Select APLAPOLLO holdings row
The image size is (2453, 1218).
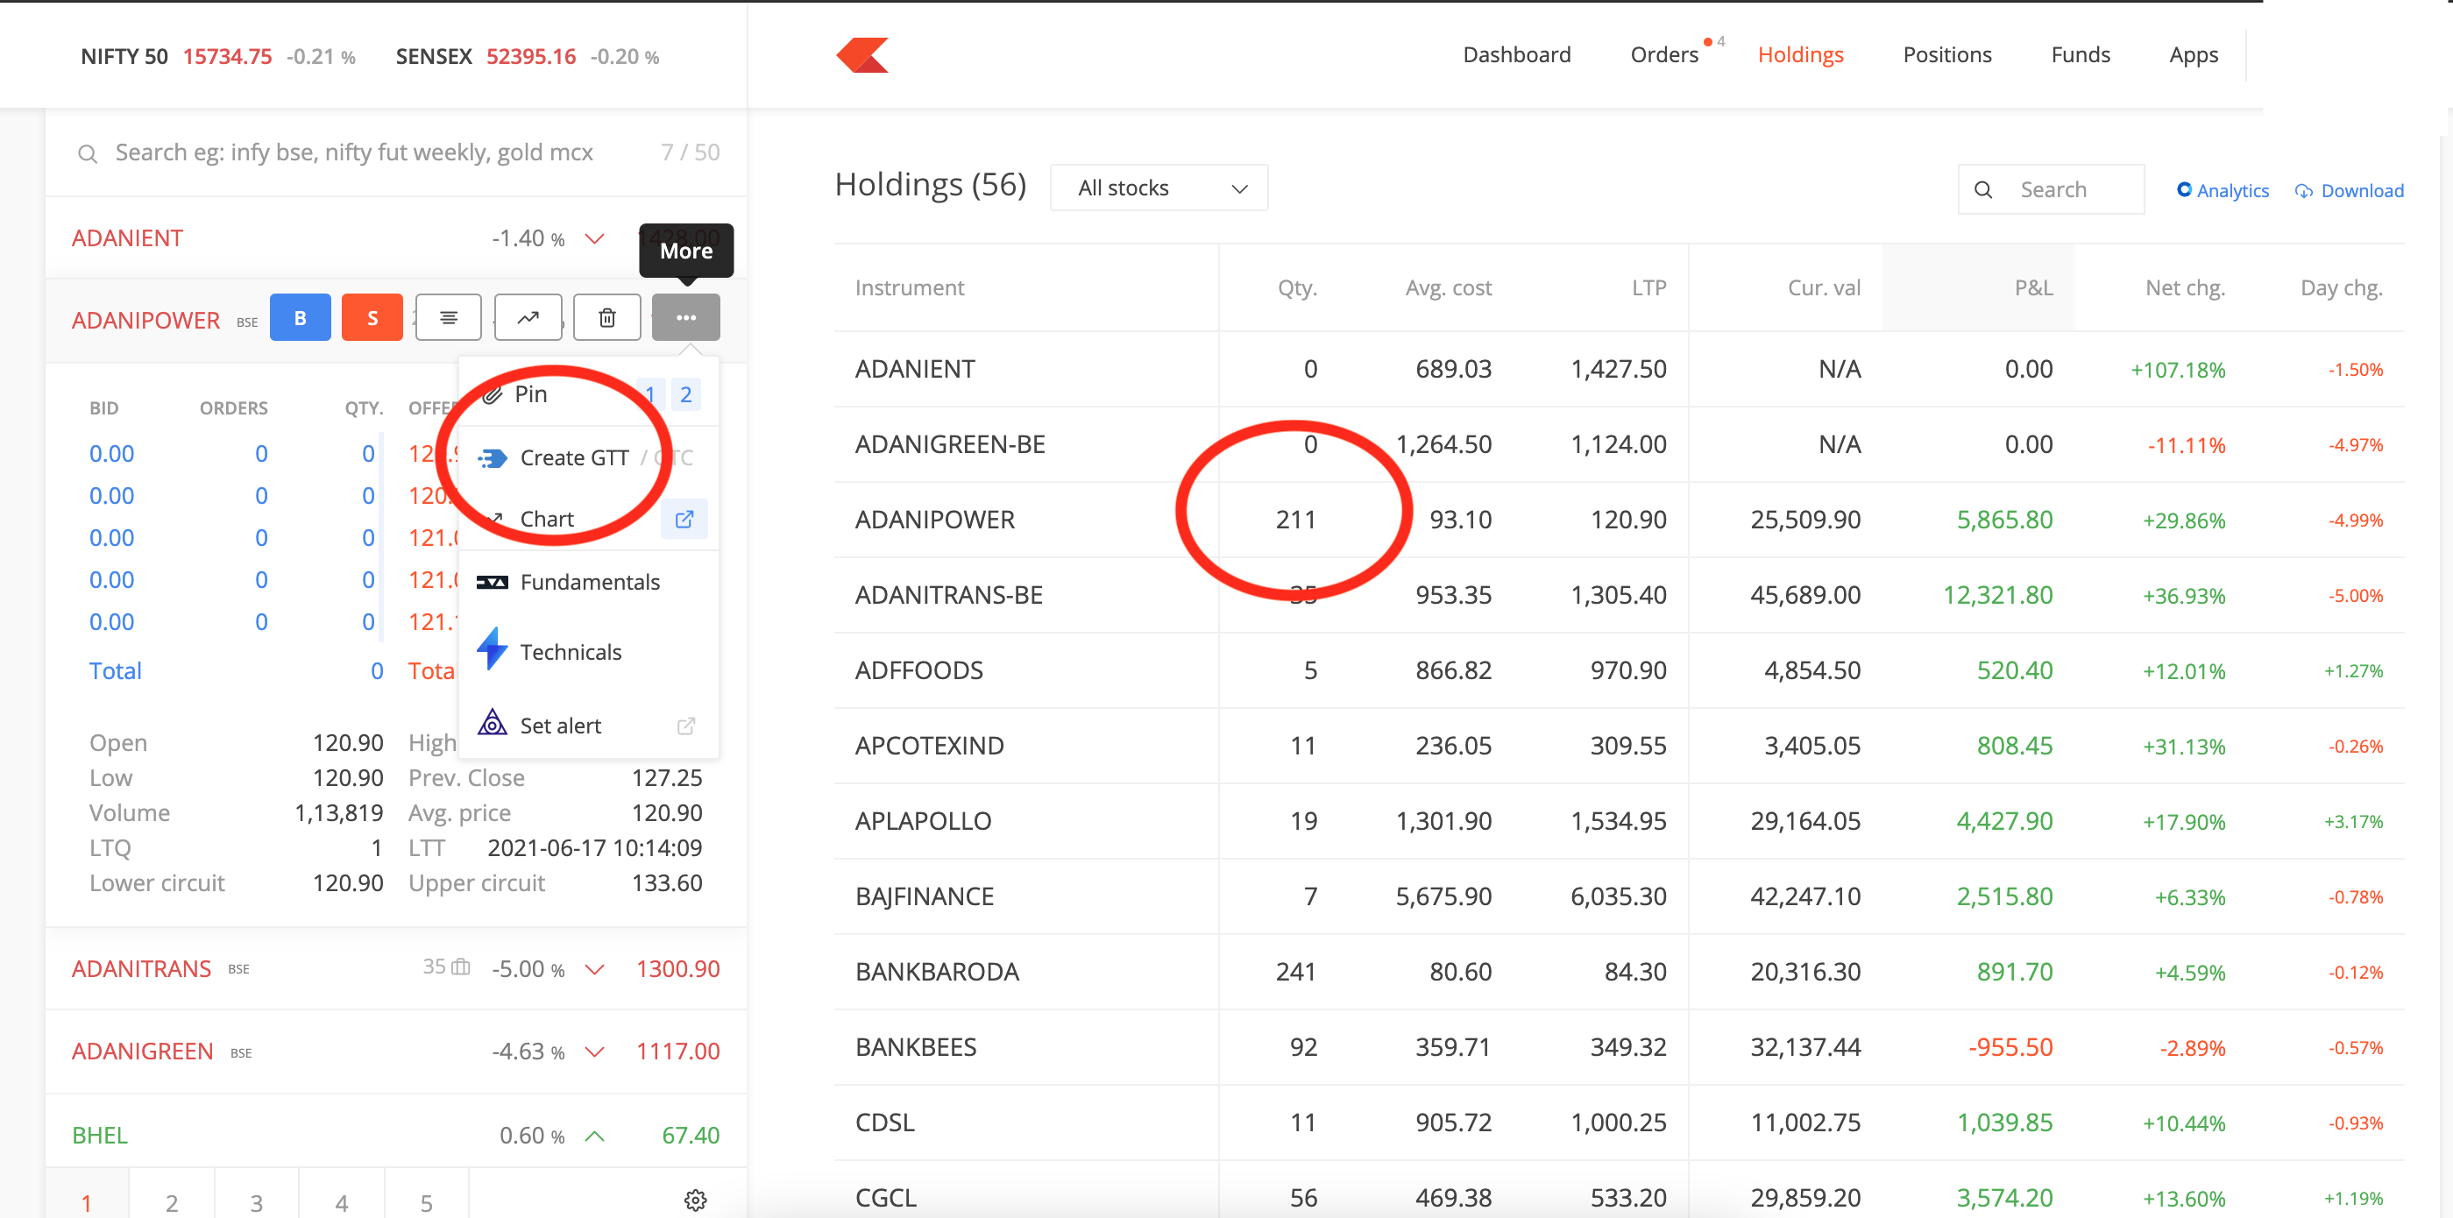1619,822
